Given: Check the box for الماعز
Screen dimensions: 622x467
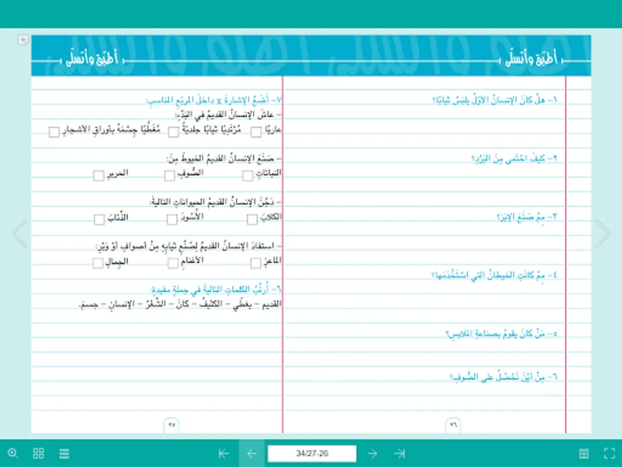Looking at the screenshot, I should tap(256, 264).
